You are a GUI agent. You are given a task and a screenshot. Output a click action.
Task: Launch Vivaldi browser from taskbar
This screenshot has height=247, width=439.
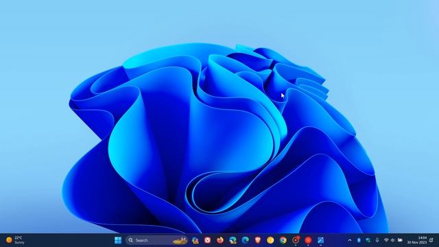tap(207, 240)
